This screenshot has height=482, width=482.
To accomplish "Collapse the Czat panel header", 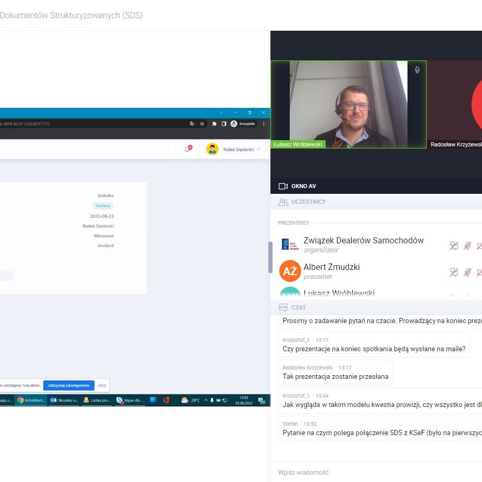I will [x=299, y=307].
